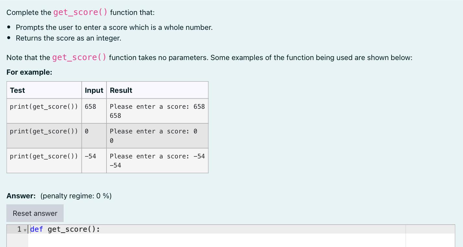Viewport: 463px width, 247px height.
Task: Select the table row with input -54
Action: click(107, 160)
